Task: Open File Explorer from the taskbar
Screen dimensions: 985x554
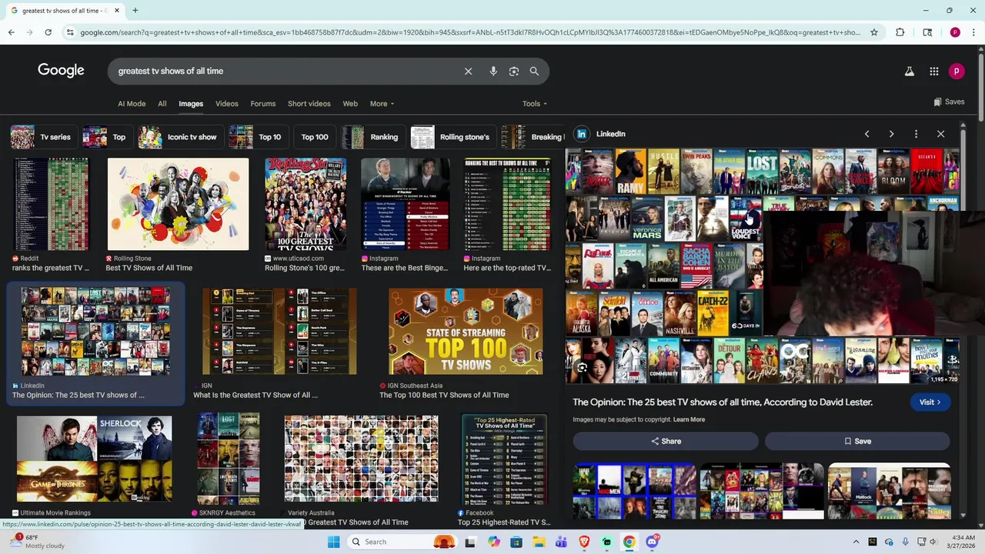Action: pos(539,542)
